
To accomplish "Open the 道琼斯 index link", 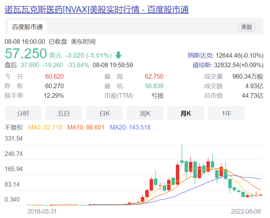I will point(202,65).
